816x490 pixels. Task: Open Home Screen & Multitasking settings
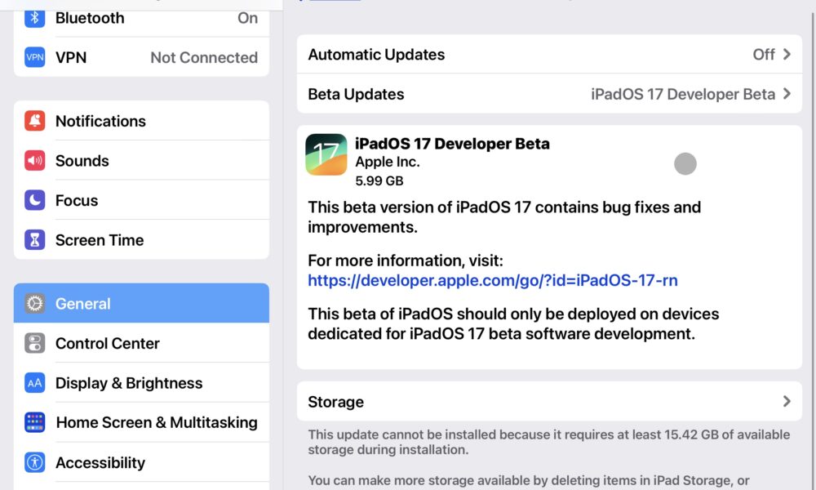[141, 422]
